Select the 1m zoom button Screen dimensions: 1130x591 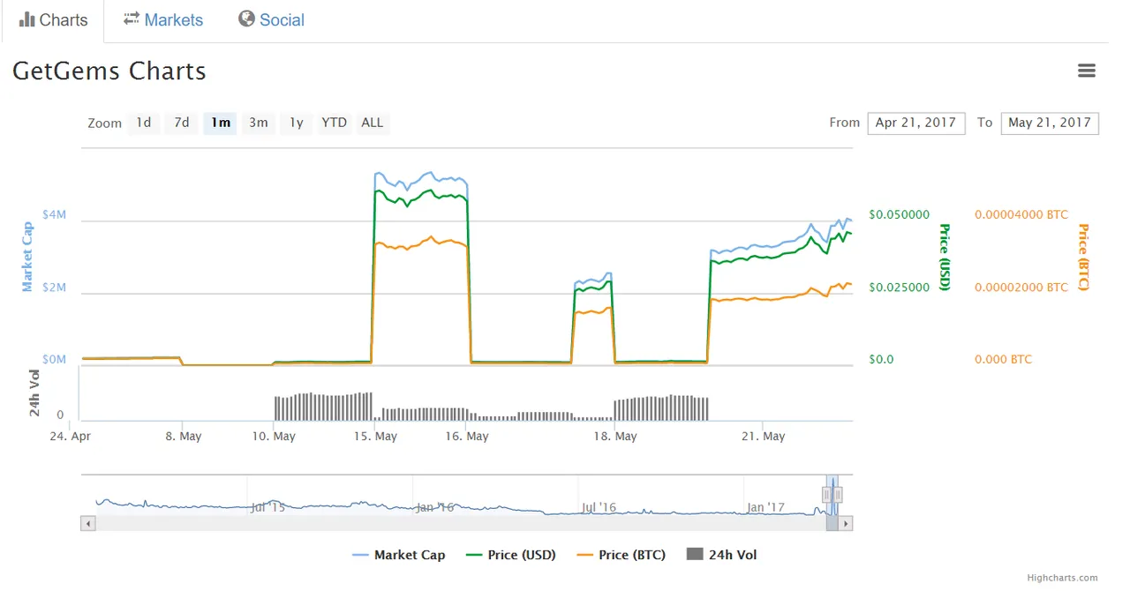(x=221, y=123)
